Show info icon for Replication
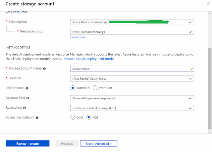The width and height of the screenshot is (212, 152). click(25, 108)
